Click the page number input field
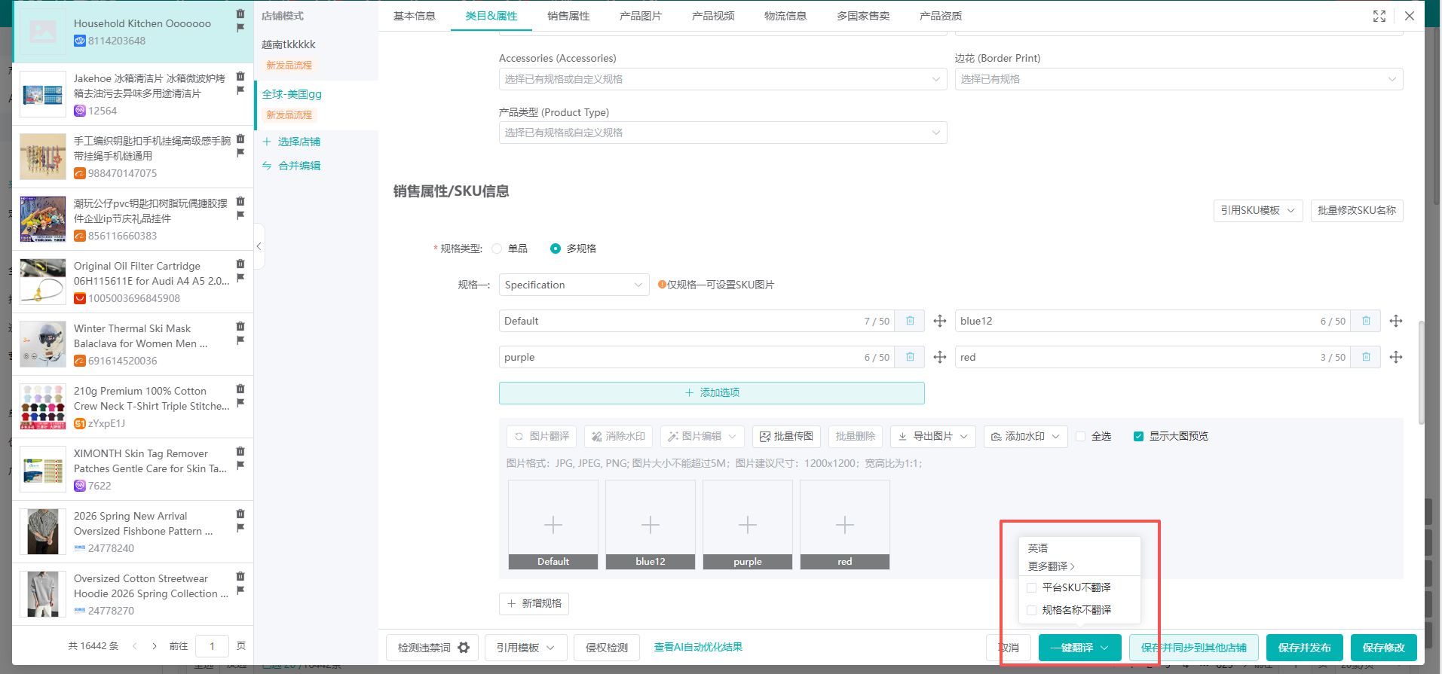 click(x=212, y=646)
